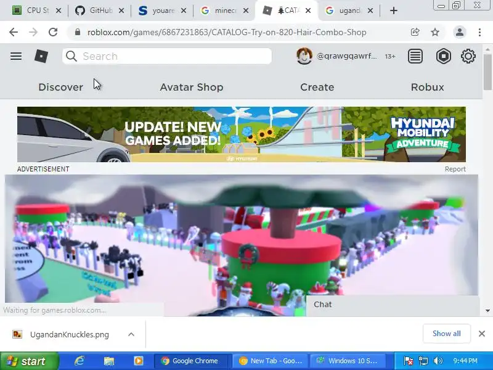This screenshot has width=493, height=370.
Task: Click the browser address bar URL
Action: pyautogui.click(x=226, y=32)
